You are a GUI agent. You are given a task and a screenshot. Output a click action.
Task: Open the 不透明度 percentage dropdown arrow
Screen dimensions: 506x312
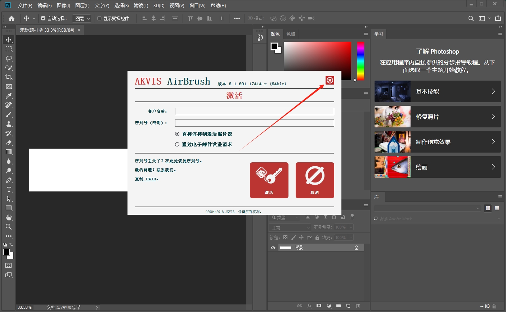[350, 227]
